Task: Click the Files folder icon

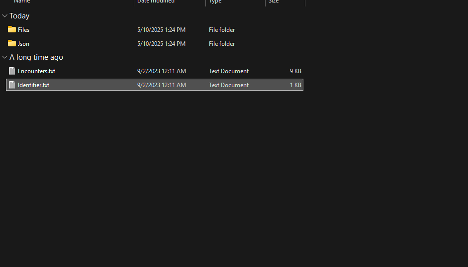Action: 12,30
